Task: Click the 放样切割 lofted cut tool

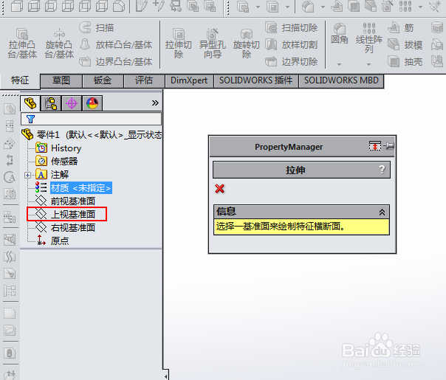Action: [x=292, y=44]
